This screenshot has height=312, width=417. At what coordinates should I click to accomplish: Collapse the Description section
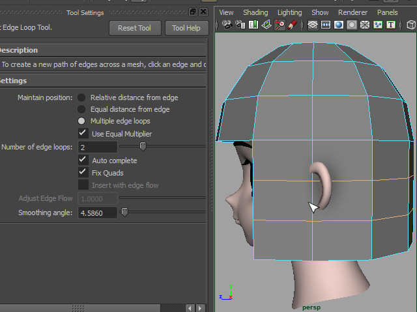click(x=18, y=50)
